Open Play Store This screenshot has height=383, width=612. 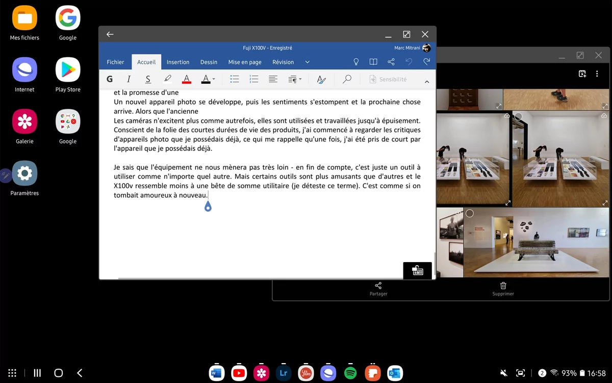tap(68, 75)
